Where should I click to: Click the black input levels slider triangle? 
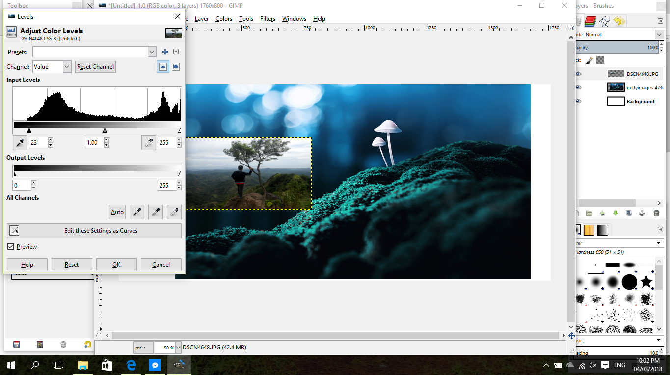(29, 130)
